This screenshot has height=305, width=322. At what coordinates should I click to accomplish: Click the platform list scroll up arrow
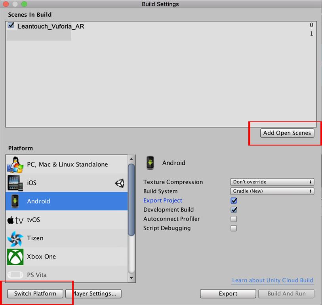[x=131, y=159]
